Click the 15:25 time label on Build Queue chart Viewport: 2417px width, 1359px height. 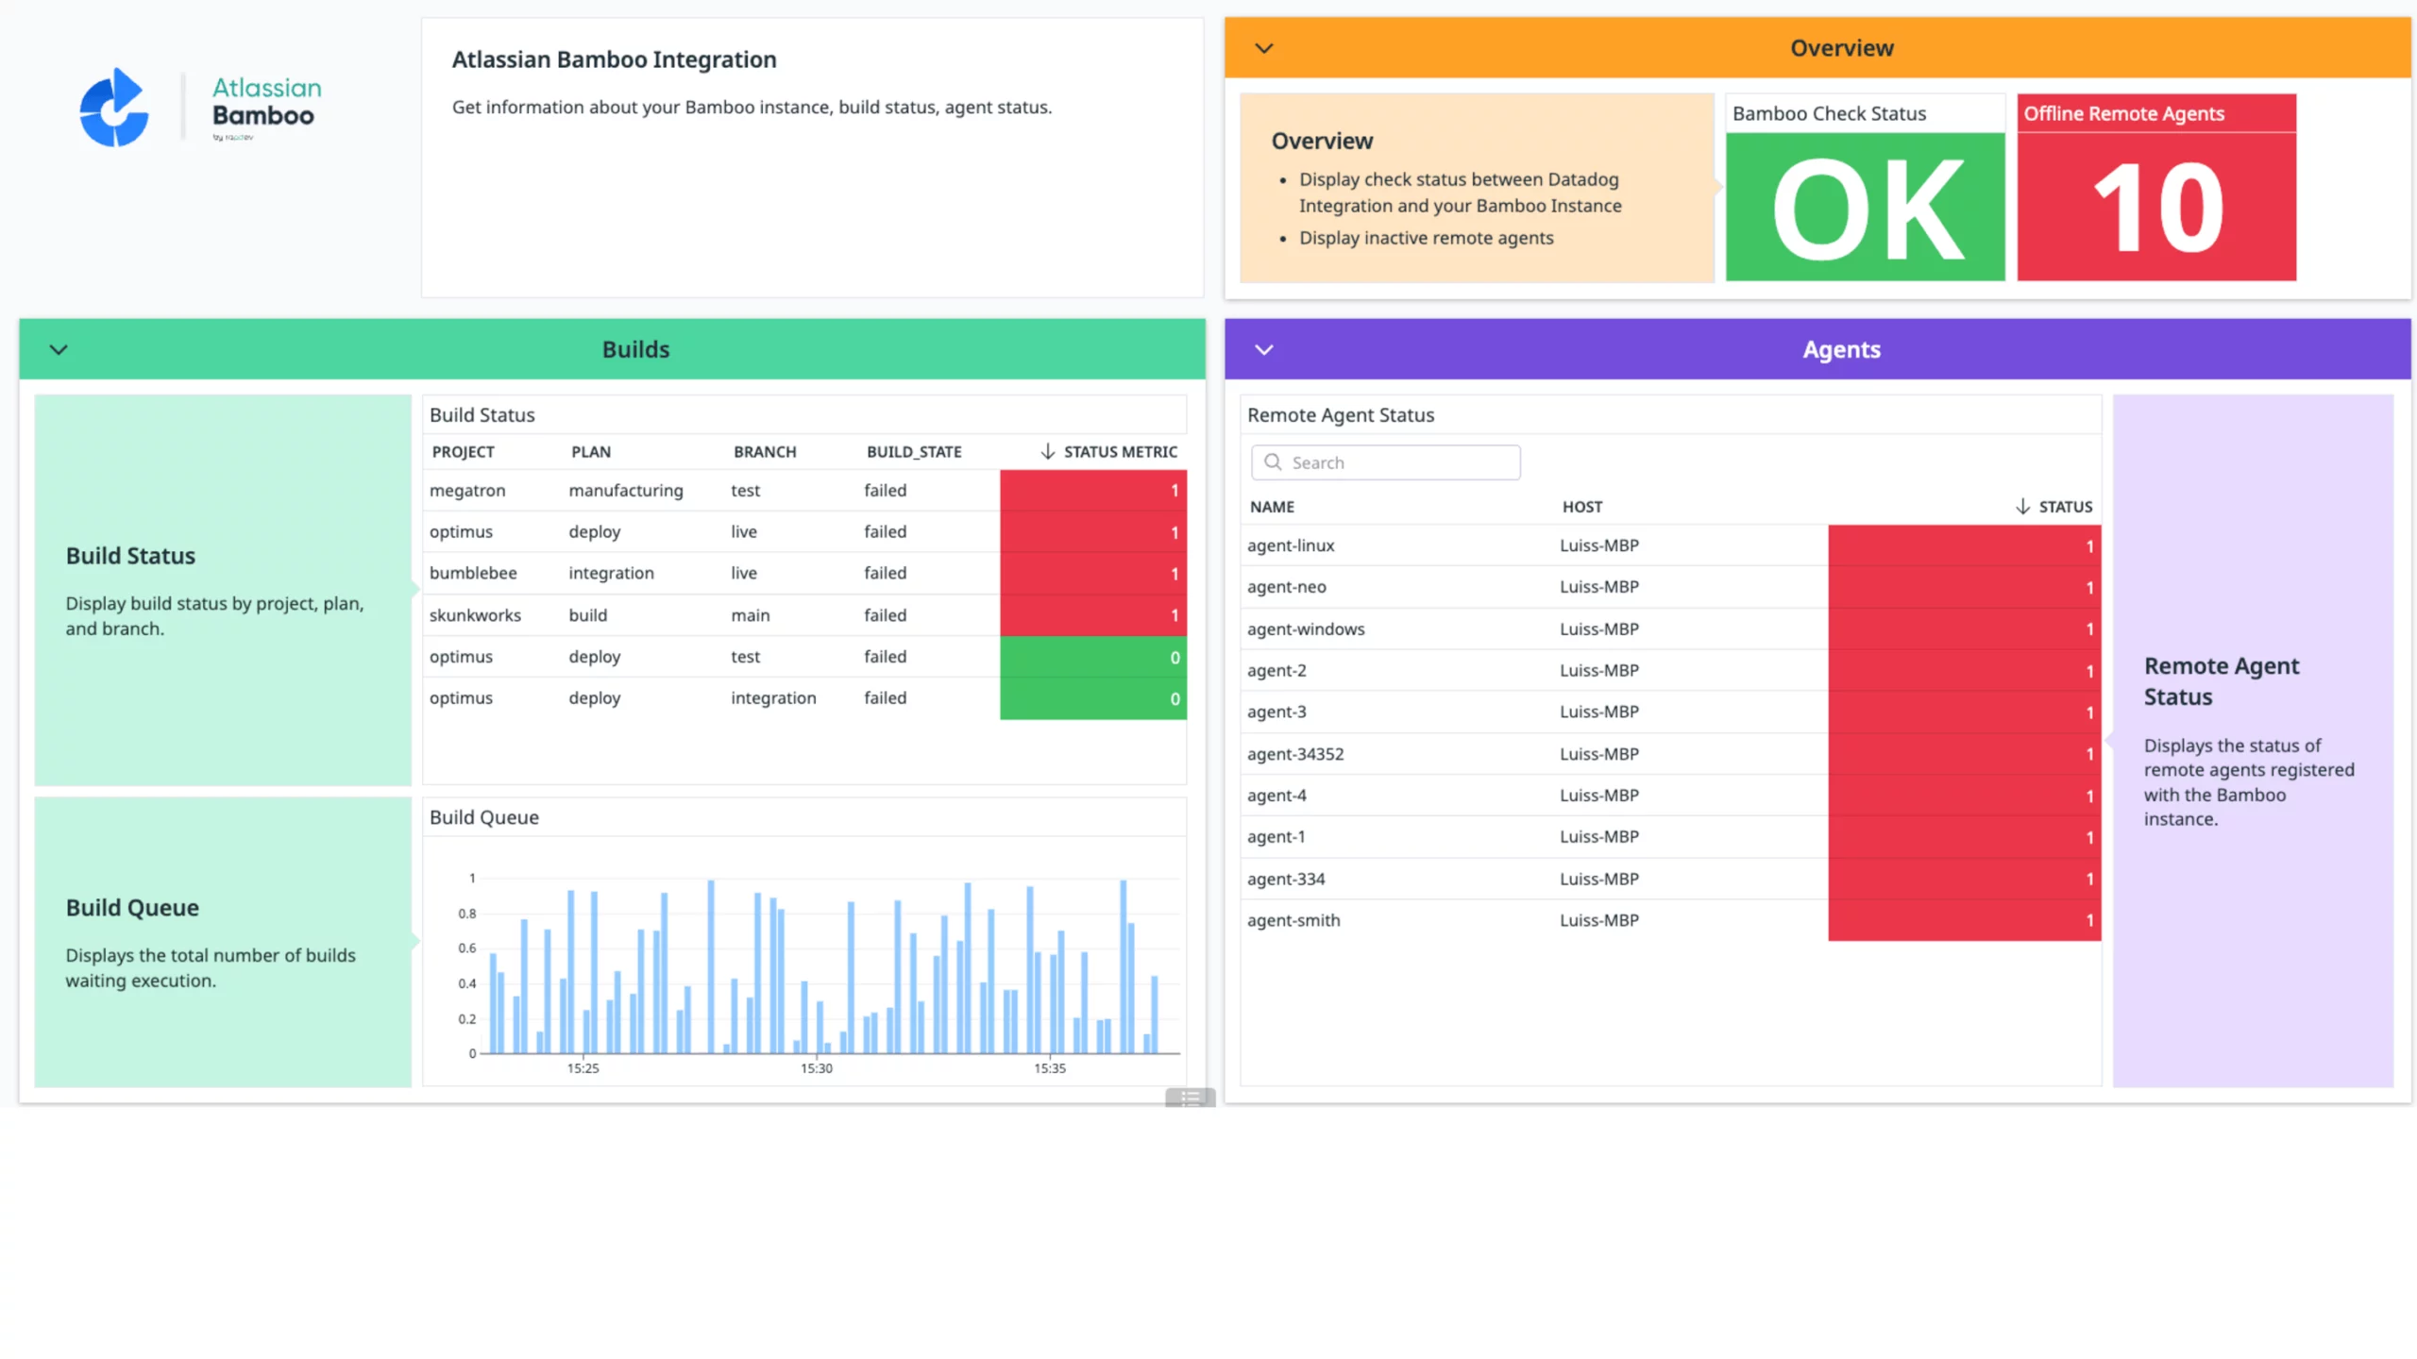pyautogui.click(x=583, y=1068)
